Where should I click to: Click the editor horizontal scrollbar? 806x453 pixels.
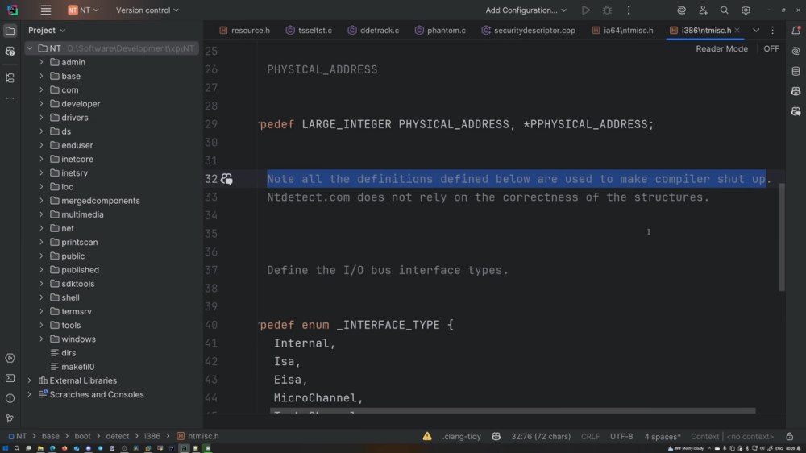click(513, 411)
